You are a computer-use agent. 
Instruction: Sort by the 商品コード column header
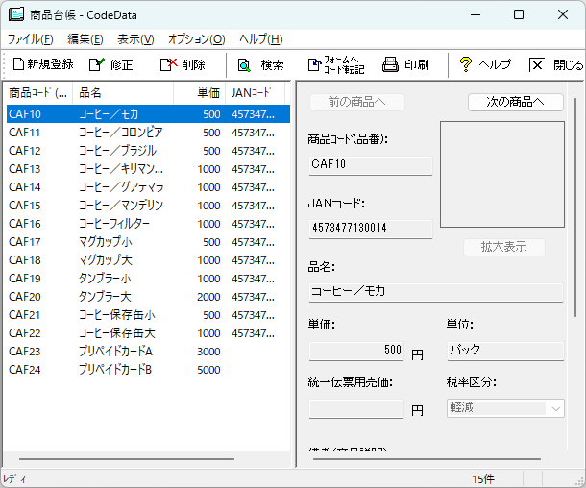point(37,93)
